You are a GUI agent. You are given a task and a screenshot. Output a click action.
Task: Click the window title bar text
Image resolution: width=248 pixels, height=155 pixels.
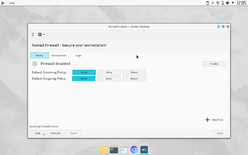point(129,27)
